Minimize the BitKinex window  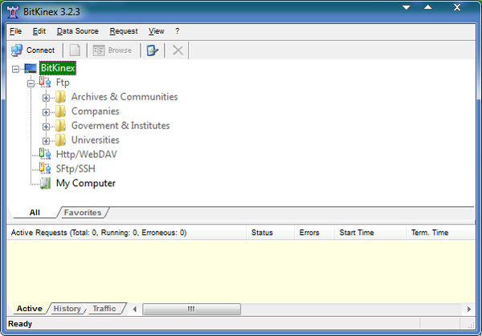click(x=406, y=7)
